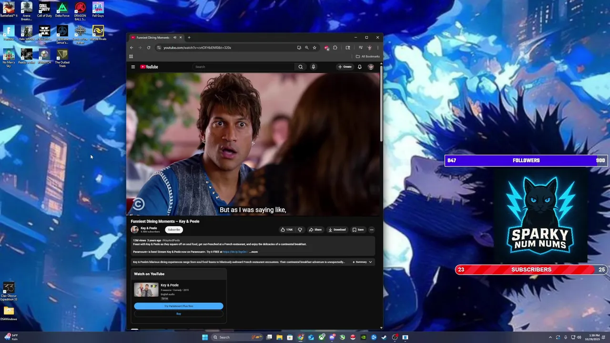
Task: Mute the tab using its speaker icon
Action: [x=175, y=38]
